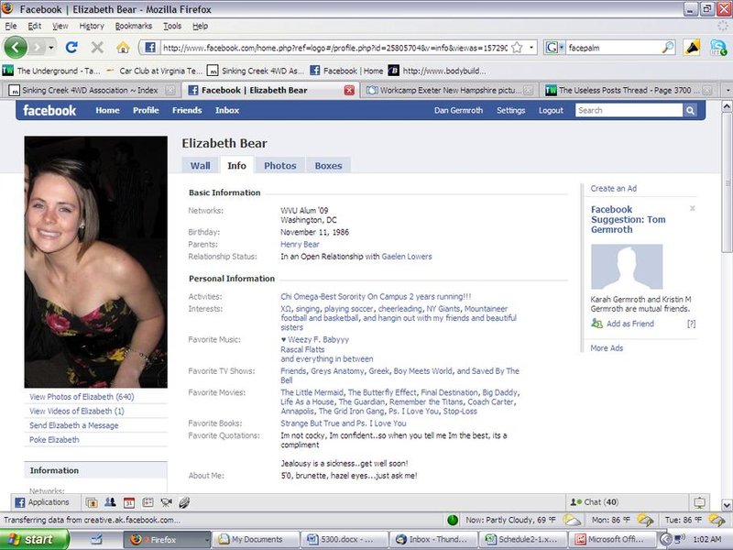Screen dimensions: 733x550
Task: Open the Facebook Settings link
Action: (510, 110)
